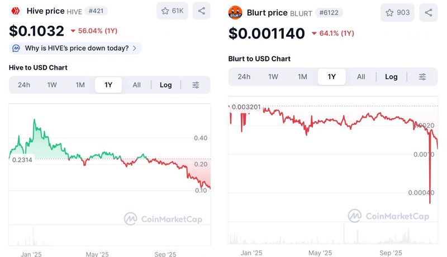The image size is (447, 257).
Task: Toggle Log scale on Blurt chart
Action: tap(391, 76)
